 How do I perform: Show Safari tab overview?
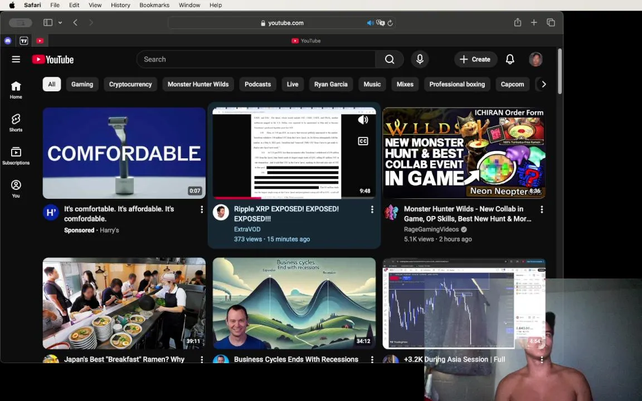(x=551, y=22)
